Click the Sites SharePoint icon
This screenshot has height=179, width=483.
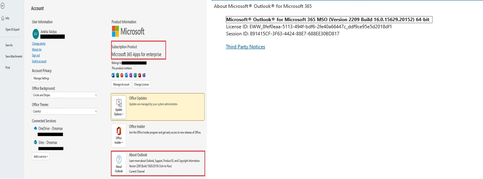coord(35,142)
